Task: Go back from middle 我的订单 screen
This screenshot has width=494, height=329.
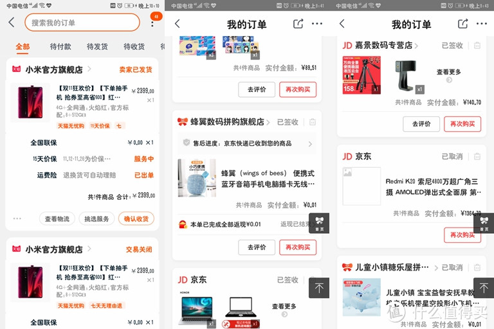Action: tap(178, 24)
